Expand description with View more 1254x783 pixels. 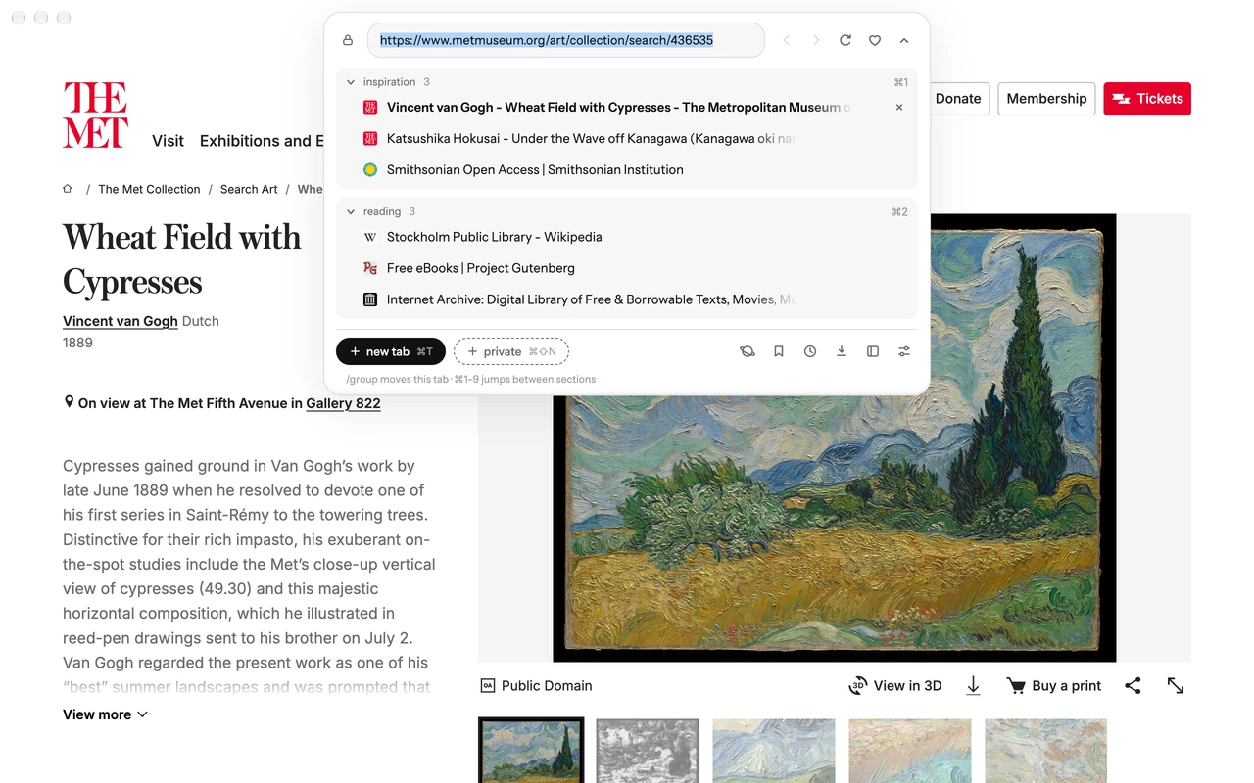click(106, 714)
